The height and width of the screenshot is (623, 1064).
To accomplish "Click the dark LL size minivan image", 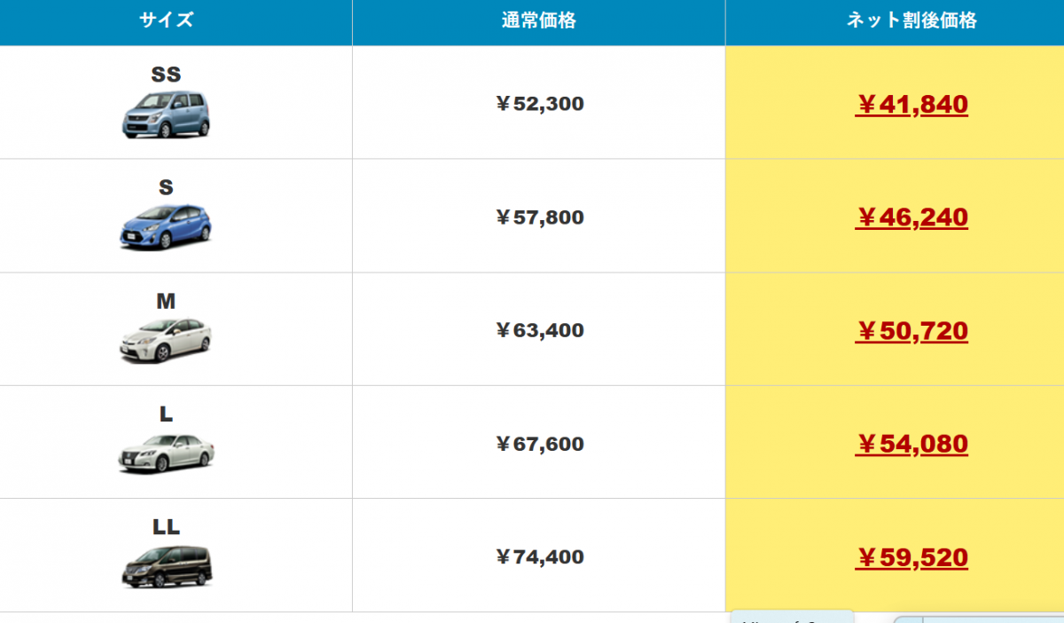I will point(166,565).
